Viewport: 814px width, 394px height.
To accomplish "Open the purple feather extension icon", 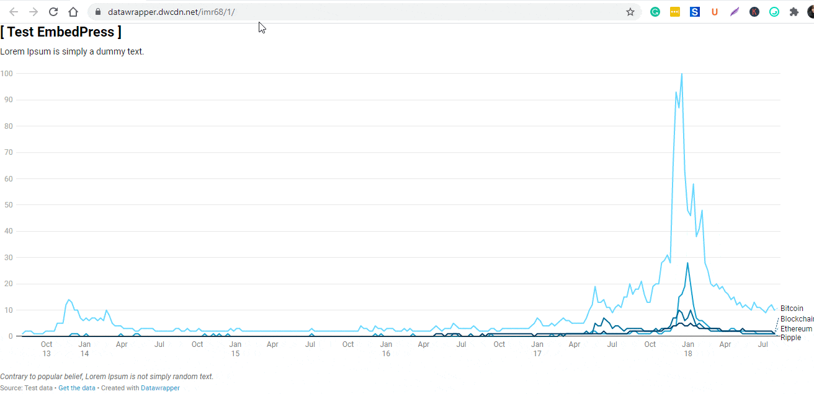I will pyautogui.click(x=735, y=12).
